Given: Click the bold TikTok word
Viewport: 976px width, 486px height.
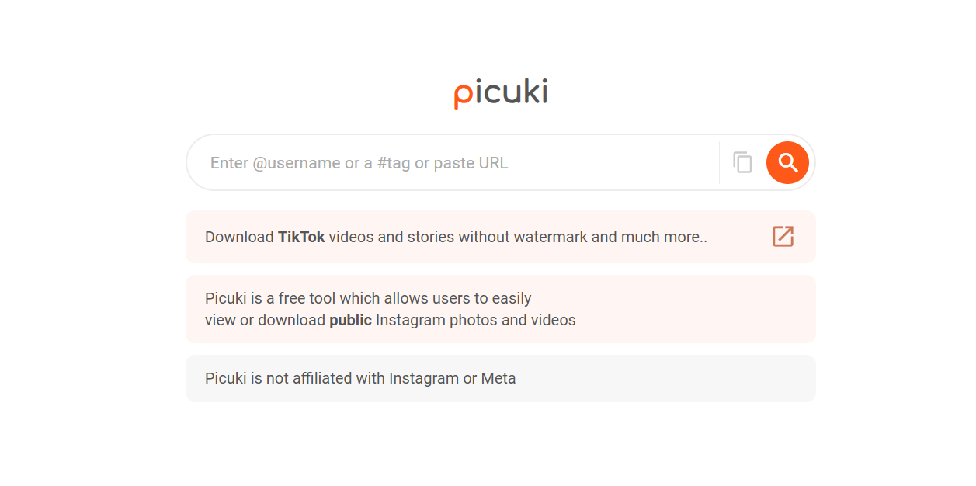Looking at the screenshot, I should tap(301, 237).
